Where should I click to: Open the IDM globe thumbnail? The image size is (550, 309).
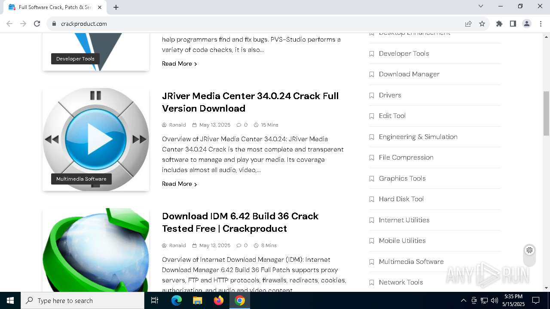pyautogui.click(x=96, y=250)
